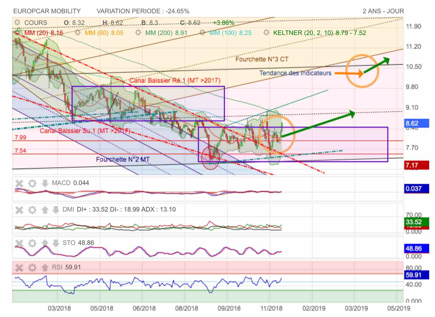This screenshot has width=435, height=317.
Task: Click the Fourchette N°2 MT annotation
Action: [123, 159]
